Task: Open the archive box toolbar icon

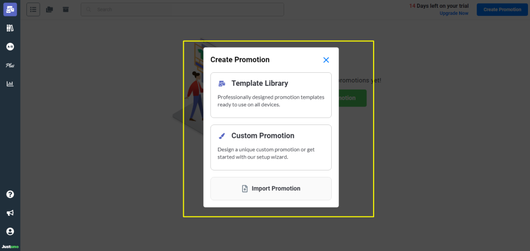Action: point(66,9)
